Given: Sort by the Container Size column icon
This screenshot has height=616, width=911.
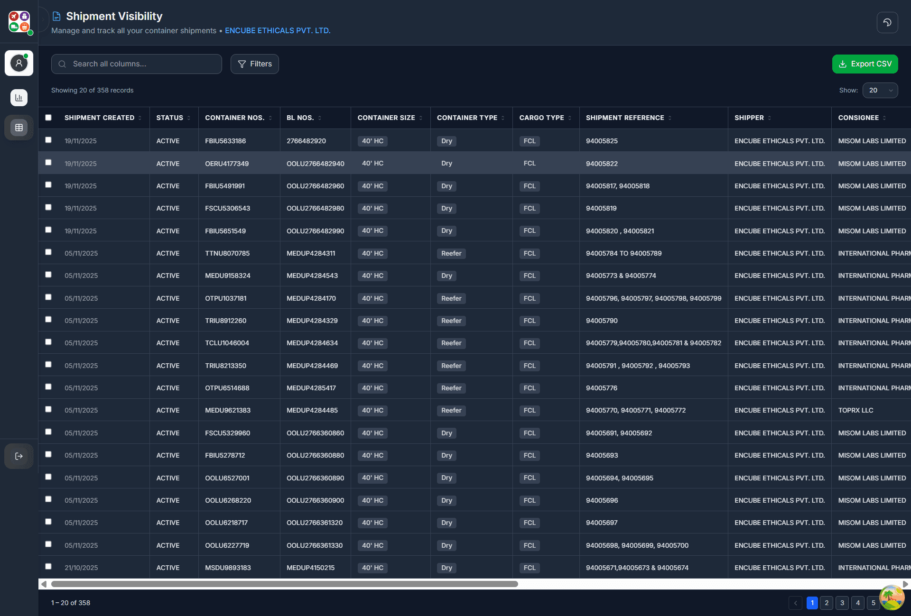Looking at the screenshot, I should 421,118.
